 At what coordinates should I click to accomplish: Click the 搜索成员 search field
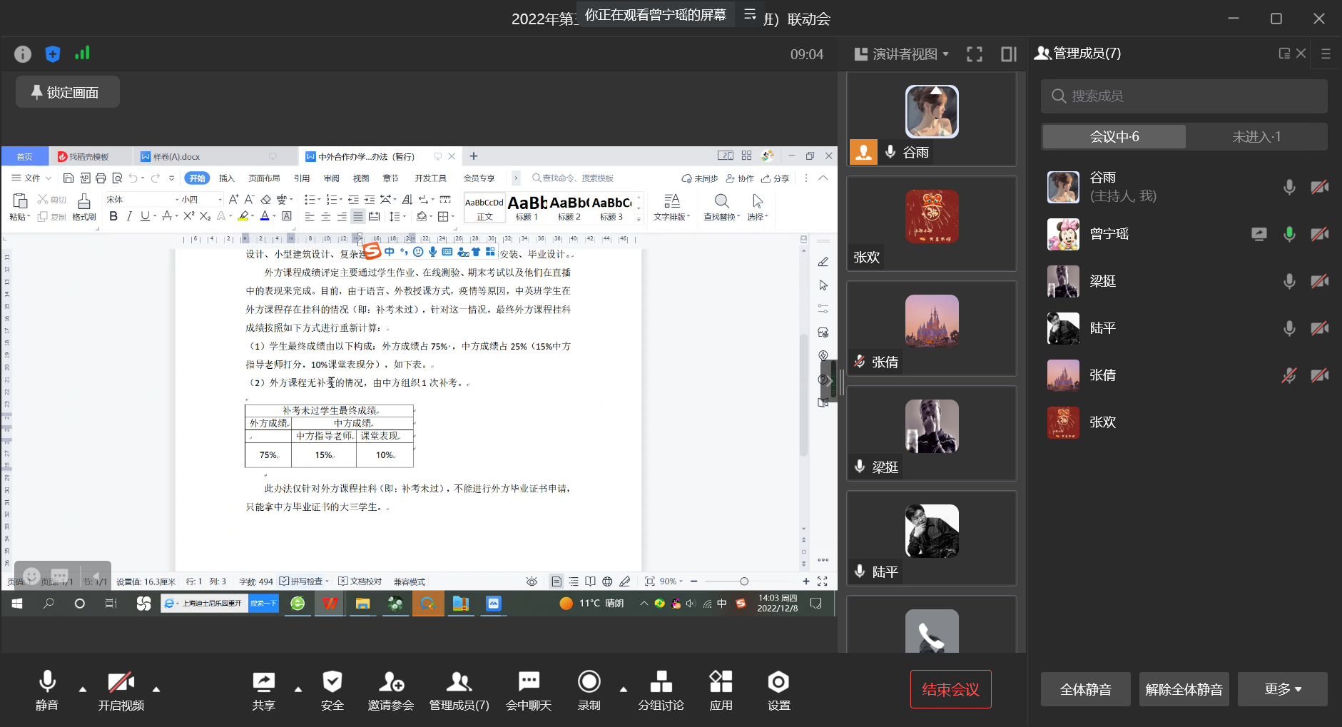[x=1184, y=96]
